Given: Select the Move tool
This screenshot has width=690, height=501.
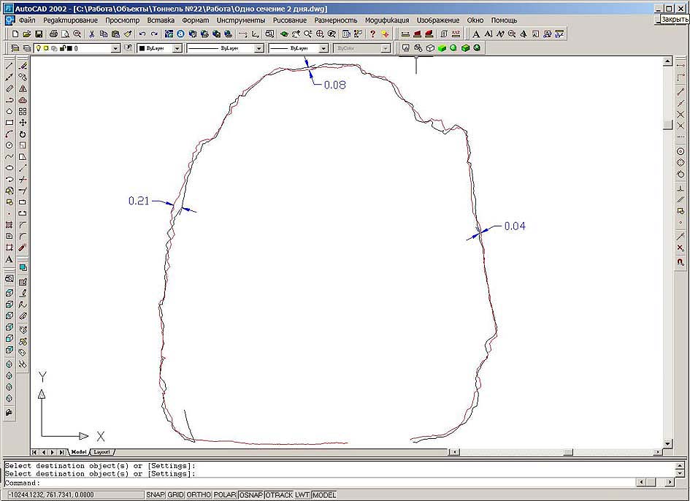Looking at the screenshot, I should [23, 123].
